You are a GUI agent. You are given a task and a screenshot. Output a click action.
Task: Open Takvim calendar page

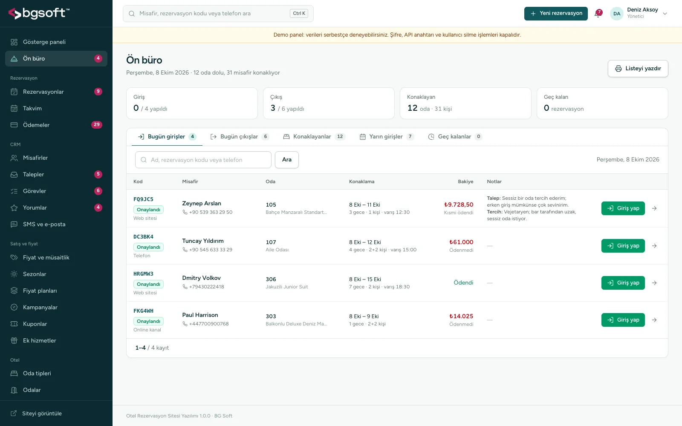(56, 108)
